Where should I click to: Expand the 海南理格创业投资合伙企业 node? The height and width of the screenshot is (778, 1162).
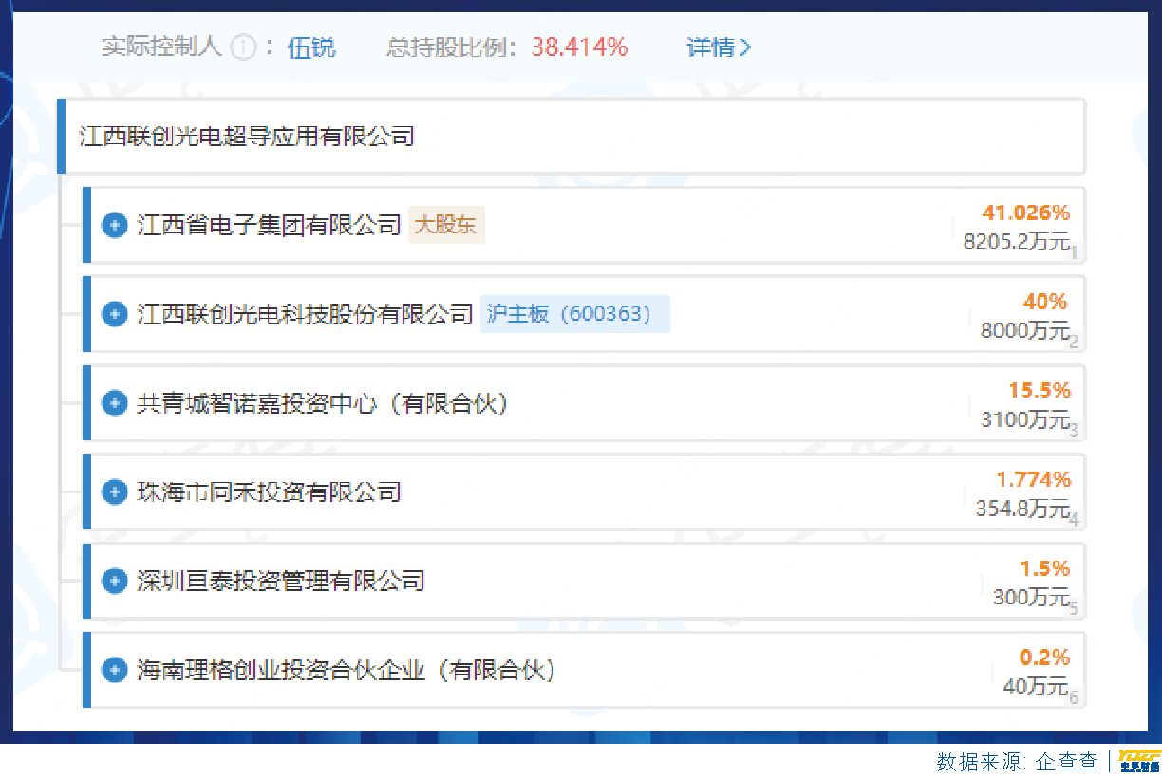coord(115,670)
